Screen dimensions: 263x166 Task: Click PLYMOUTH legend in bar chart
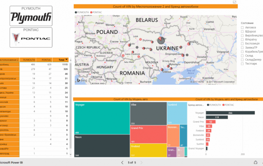pyautogui.click(x=214, y=105)
